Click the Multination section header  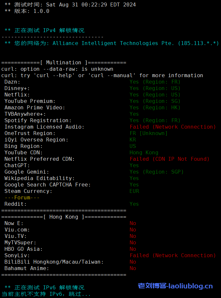64,62
